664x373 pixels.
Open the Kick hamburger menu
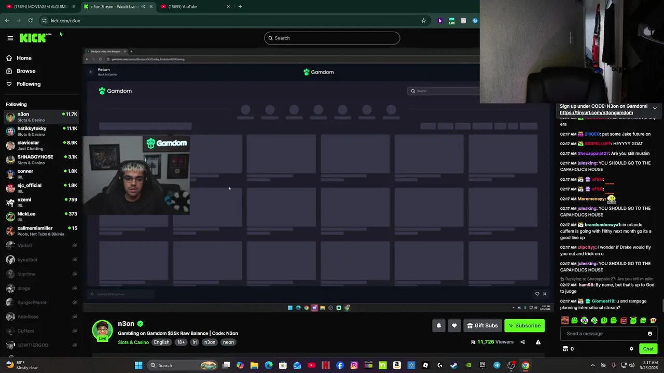coord(10,38)
